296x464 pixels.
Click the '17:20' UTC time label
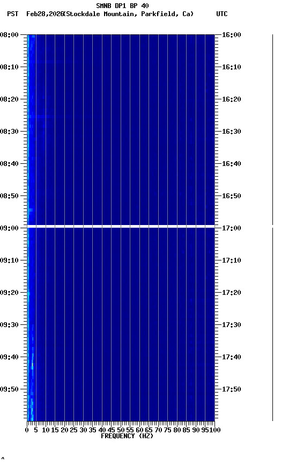(232, 293)
